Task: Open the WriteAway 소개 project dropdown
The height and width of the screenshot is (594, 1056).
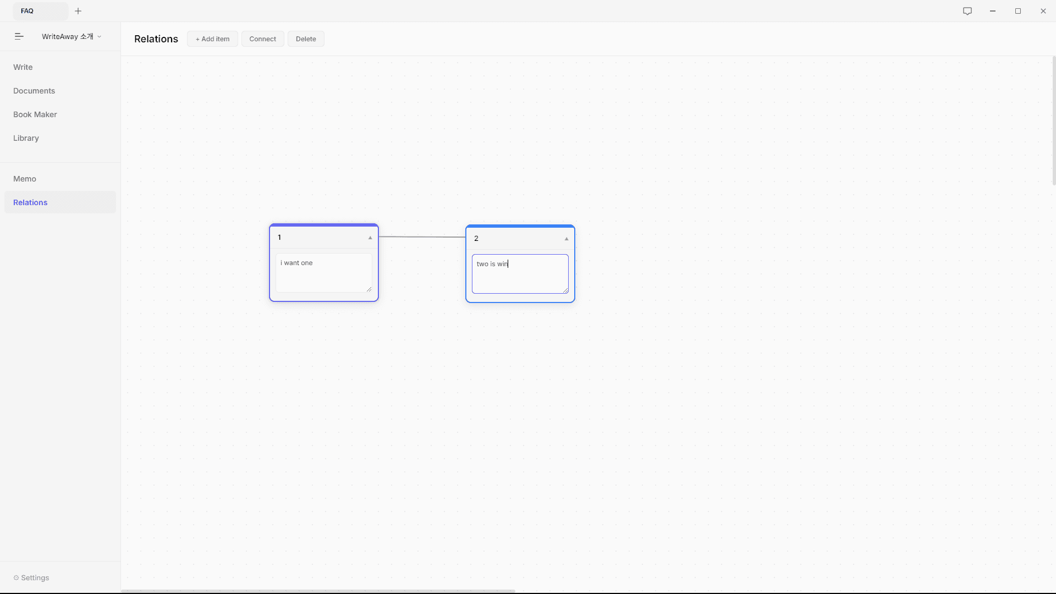Action: [71, 36]
